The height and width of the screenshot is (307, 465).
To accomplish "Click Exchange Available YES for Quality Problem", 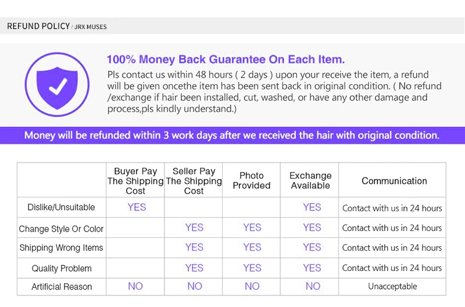I will (x=312, y=268).
